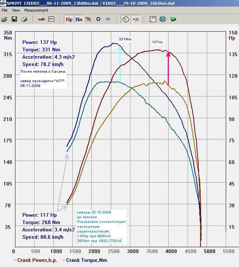Open the Measurement menu
This screenshot has height=267, width=239.
[36, 11]
